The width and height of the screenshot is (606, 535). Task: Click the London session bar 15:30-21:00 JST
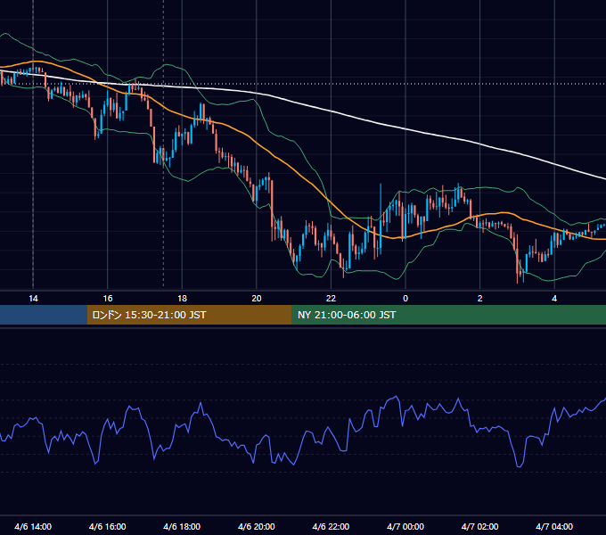tap(189, 315)
